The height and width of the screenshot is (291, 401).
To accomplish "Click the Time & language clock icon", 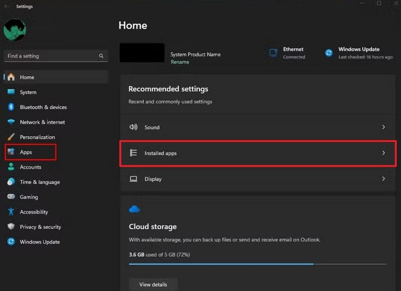I will [x=11, y=182].
